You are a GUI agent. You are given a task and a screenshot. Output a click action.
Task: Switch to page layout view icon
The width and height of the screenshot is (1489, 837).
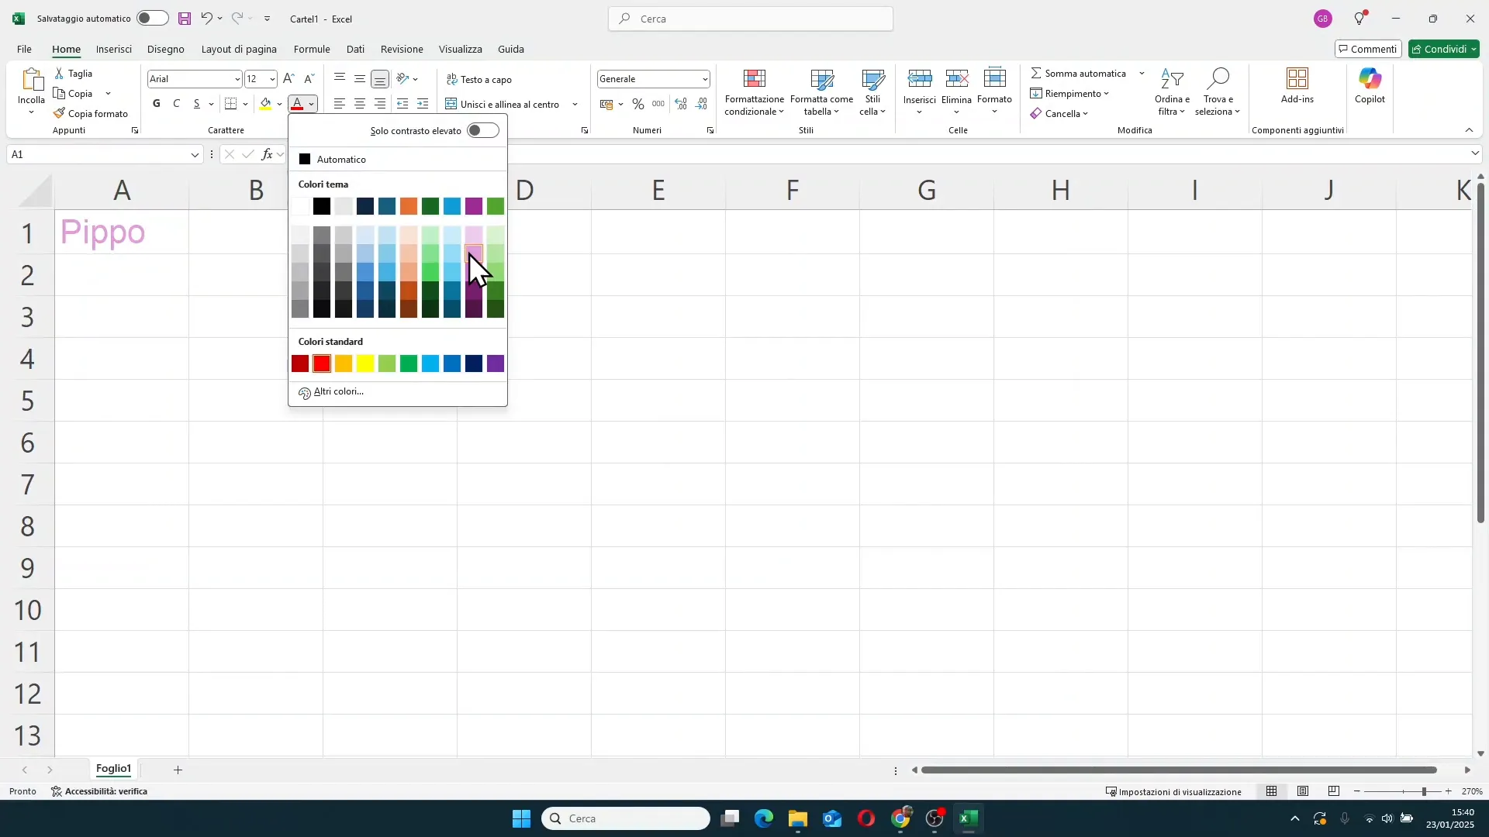(1303, 791)
